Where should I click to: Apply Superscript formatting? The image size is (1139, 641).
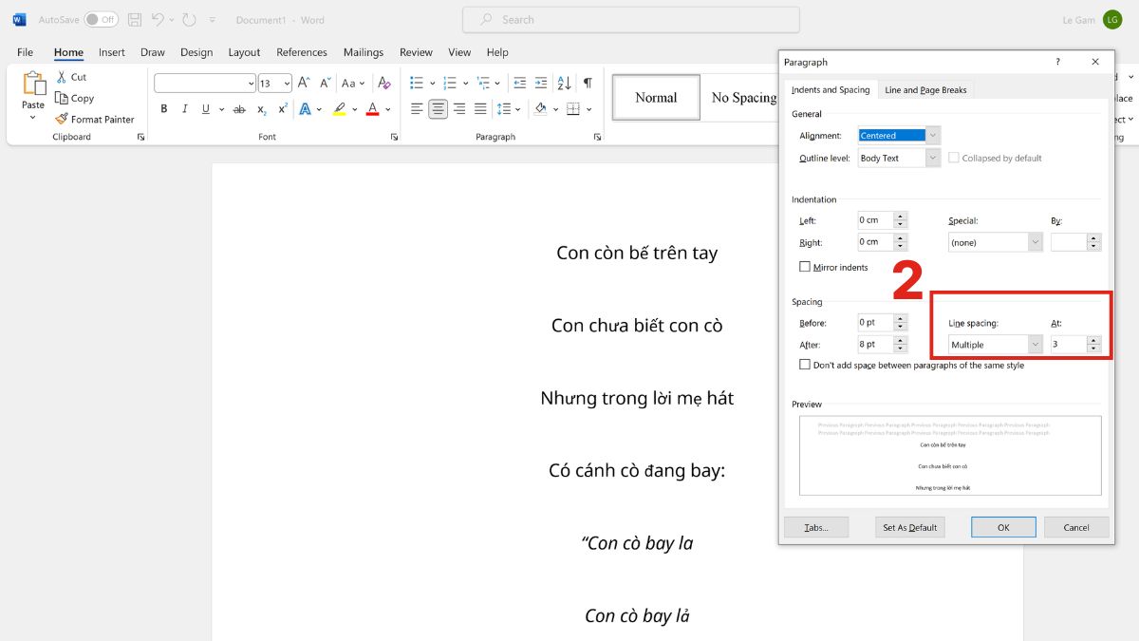coord(283,109)
